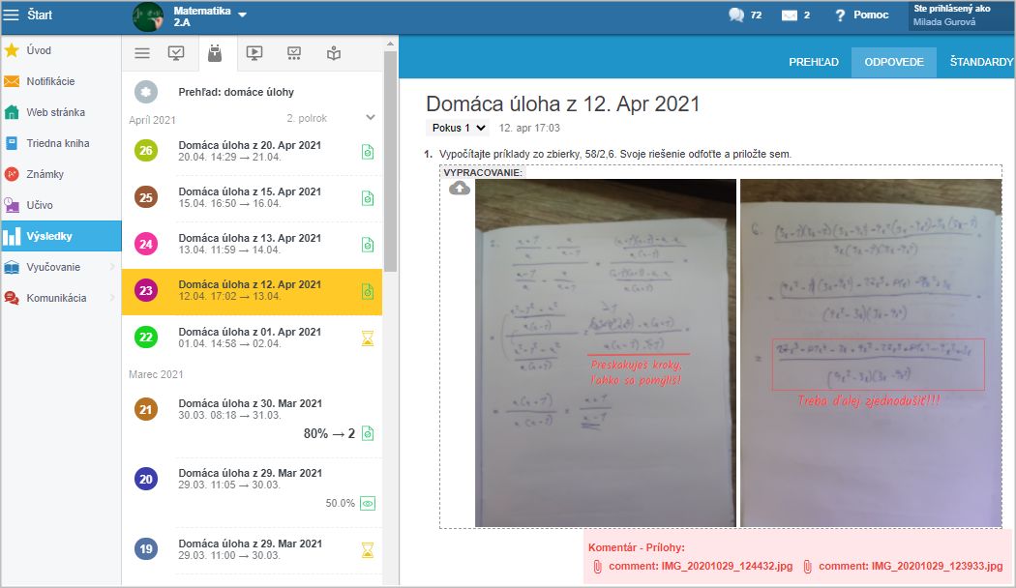This screenshot has width=1016, height=588.
Task: Expand the 2. polrok semester dropdown
Action: [370, 118]
